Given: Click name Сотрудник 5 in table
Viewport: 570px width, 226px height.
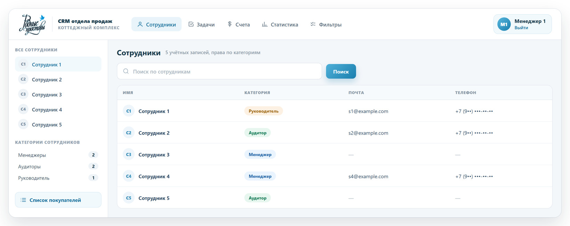Looking at the screenshot, I should [154, 198].
